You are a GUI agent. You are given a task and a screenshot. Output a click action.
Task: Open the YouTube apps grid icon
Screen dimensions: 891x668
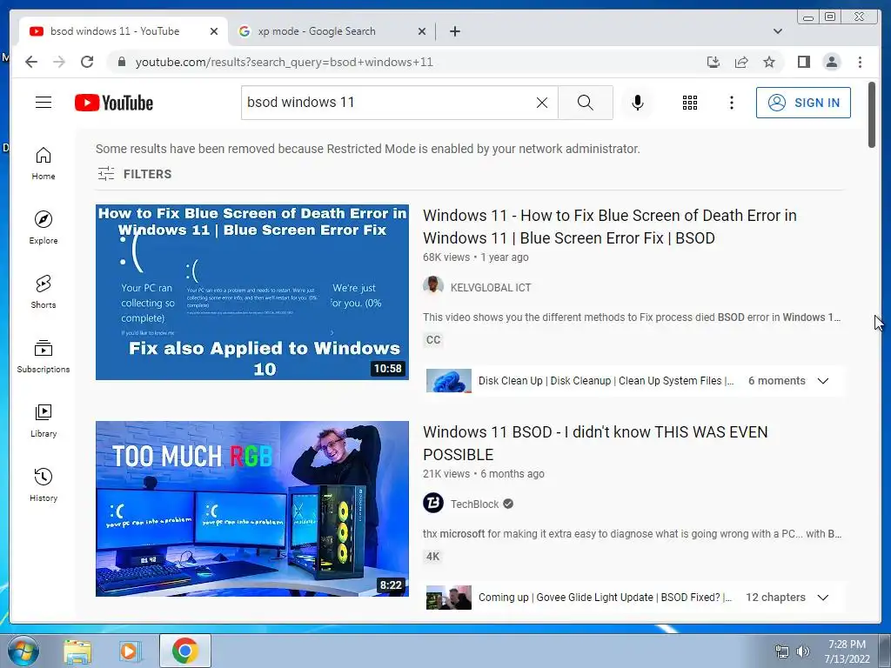point(690,103)
